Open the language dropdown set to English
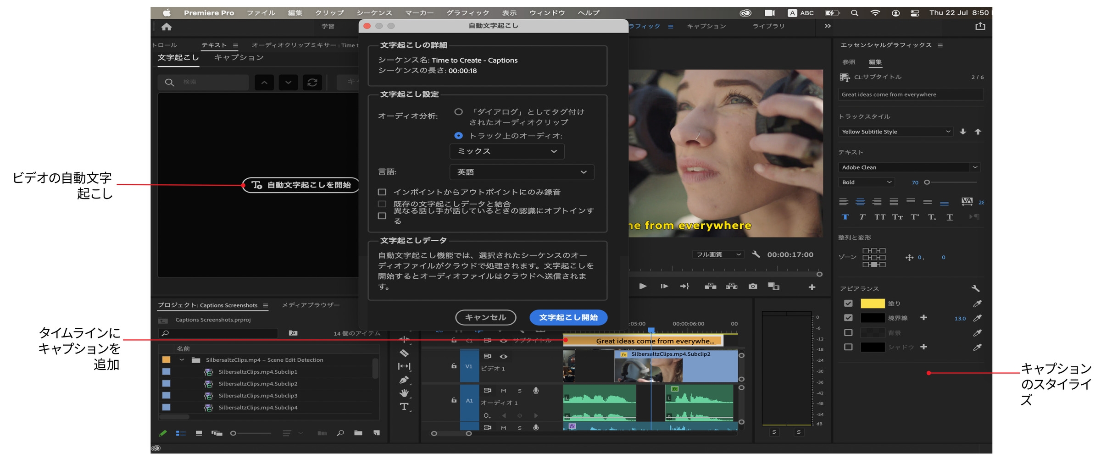 coord(522,172)
